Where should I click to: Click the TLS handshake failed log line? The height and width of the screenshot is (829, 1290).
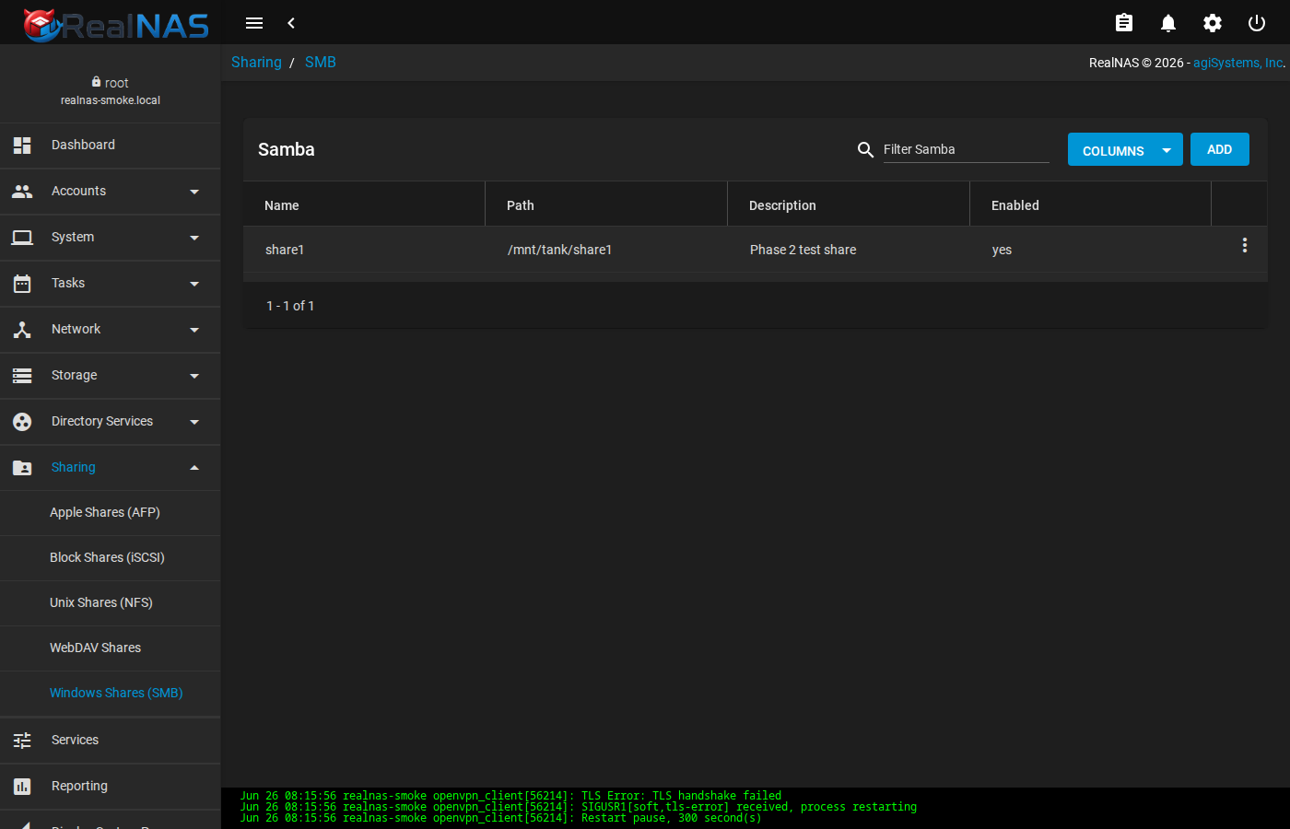click(x=511, y=796)
